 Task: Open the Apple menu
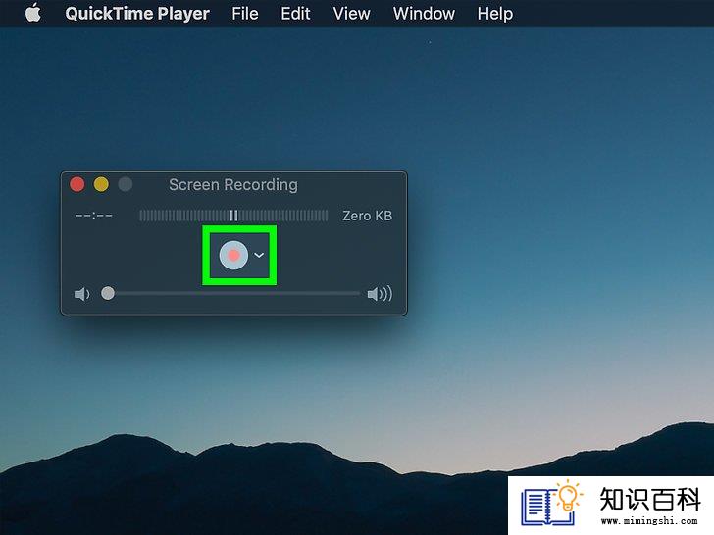tap(32, 13)
